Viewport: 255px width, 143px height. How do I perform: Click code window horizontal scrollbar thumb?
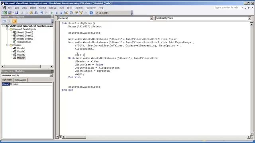(x=75, y=137)
